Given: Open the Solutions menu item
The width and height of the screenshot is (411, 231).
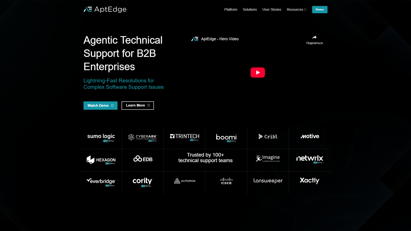Looking at the screenshot, I should (x=250, y=9).
